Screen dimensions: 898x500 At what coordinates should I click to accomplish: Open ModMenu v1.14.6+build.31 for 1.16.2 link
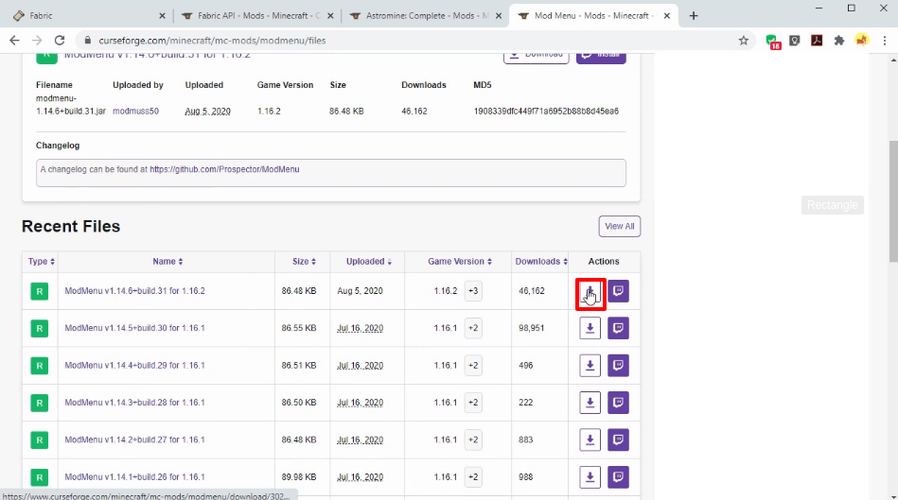(134, 291)
